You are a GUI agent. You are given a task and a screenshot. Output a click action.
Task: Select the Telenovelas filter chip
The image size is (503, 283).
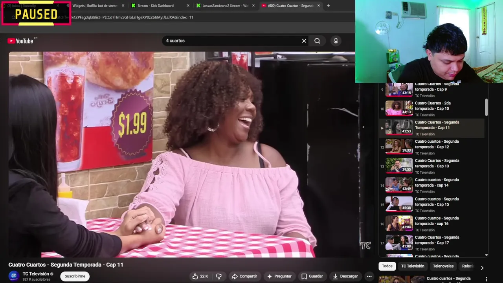point(443,266)
